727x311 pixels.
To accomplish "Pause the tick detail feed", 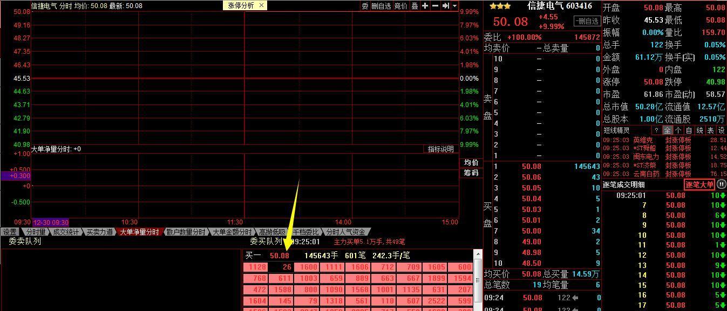I will (x=722, y=185).
